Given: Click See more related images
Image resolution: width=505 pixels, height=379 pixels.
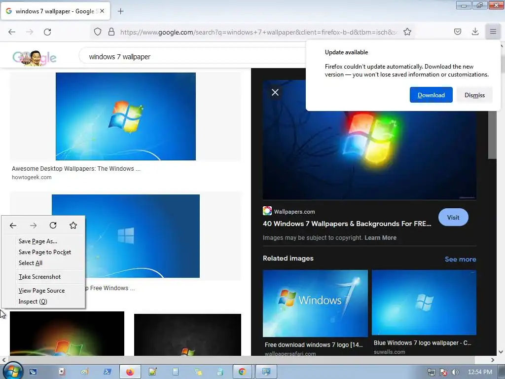Looking at the screenshot, I should (460, 259).
